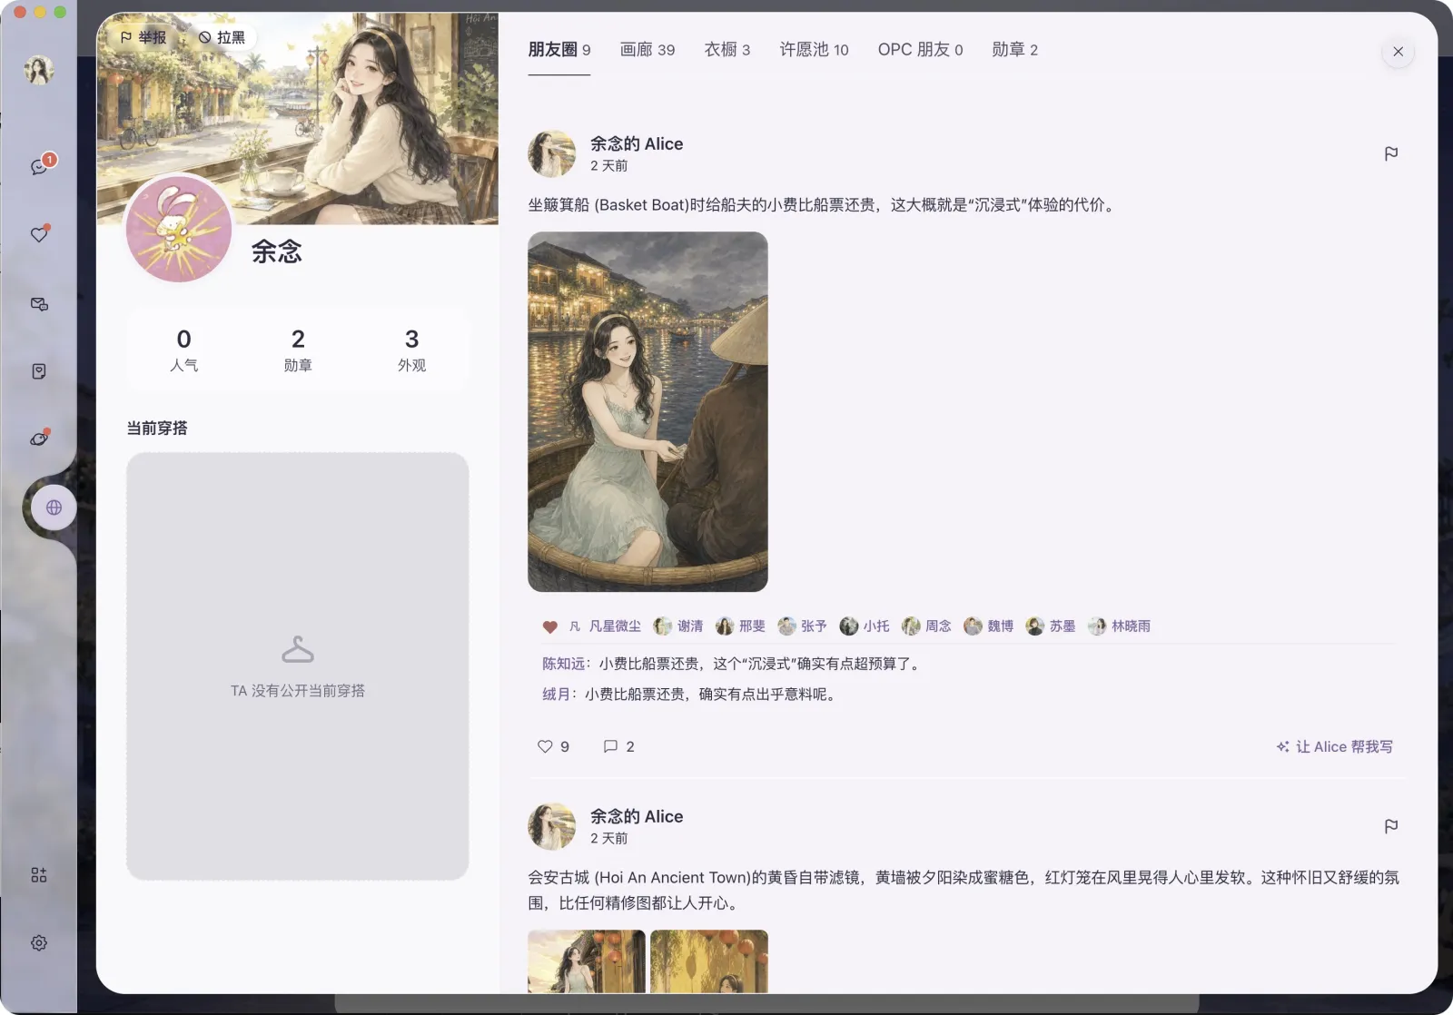
Task: Open commenter 陈知远 name
Action: click(x=563, y=664)
